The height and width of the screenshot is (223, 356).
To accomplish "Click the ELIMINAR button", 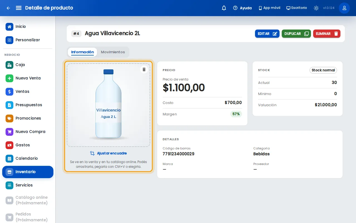I will [327, 33].
